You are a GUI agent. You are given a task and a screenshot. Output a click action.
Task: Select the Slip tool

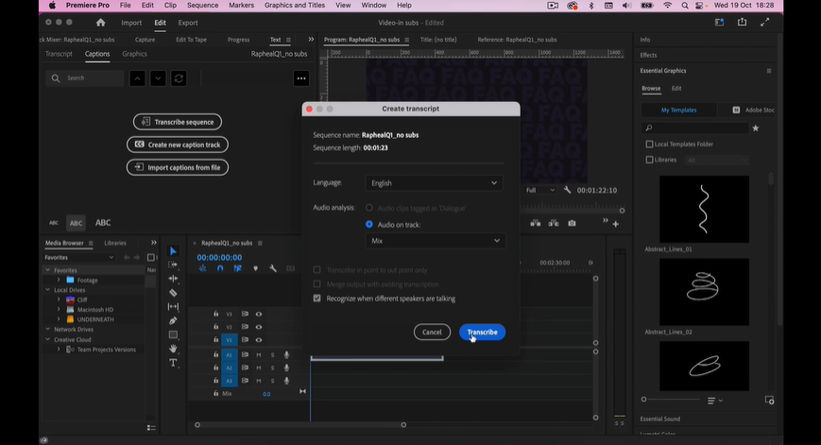tap(173, 306)
